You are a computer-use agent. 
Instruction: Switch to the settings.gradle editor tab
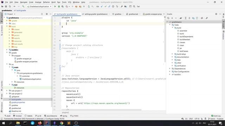(96, 14)
